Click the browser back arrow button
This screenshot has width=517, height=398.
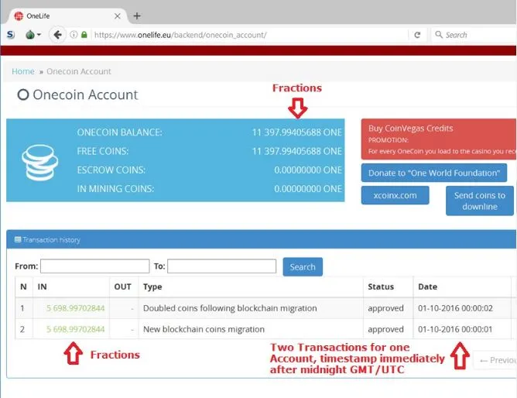coord(57,35)
